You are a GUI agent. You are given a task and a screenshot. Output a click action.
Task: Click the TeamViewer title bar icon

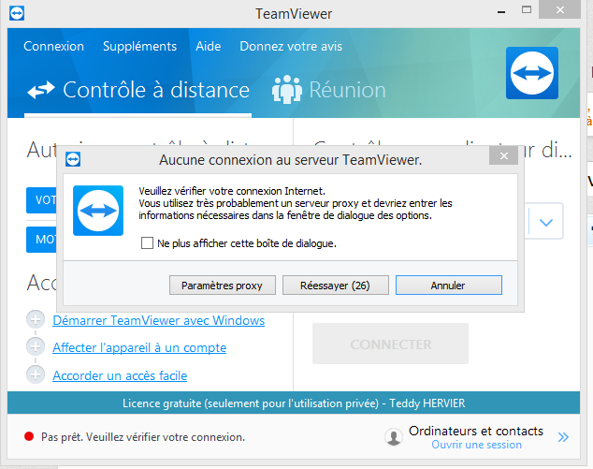tap(17, 14)
